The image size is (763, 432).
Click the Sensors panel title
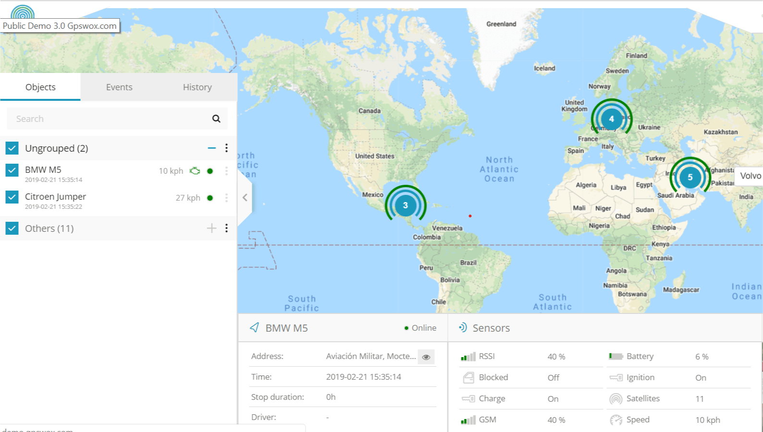[x=491, y=328]
